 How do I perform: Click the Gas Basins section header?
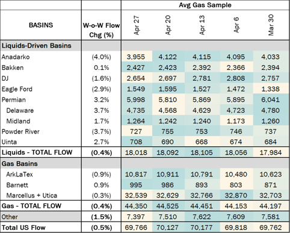(x=20, y=164)
